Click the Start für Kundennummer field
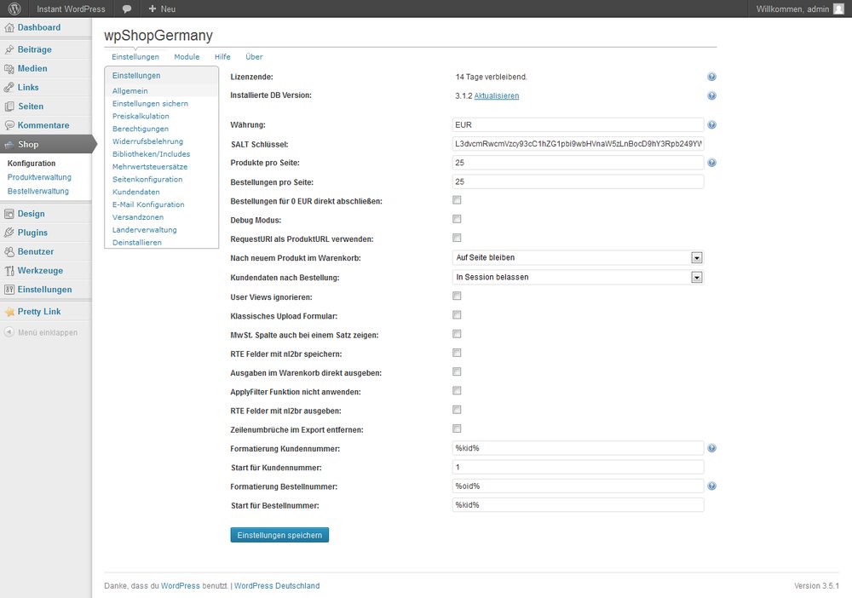Screen dimensions: 852x598 (x=579, y=467)
